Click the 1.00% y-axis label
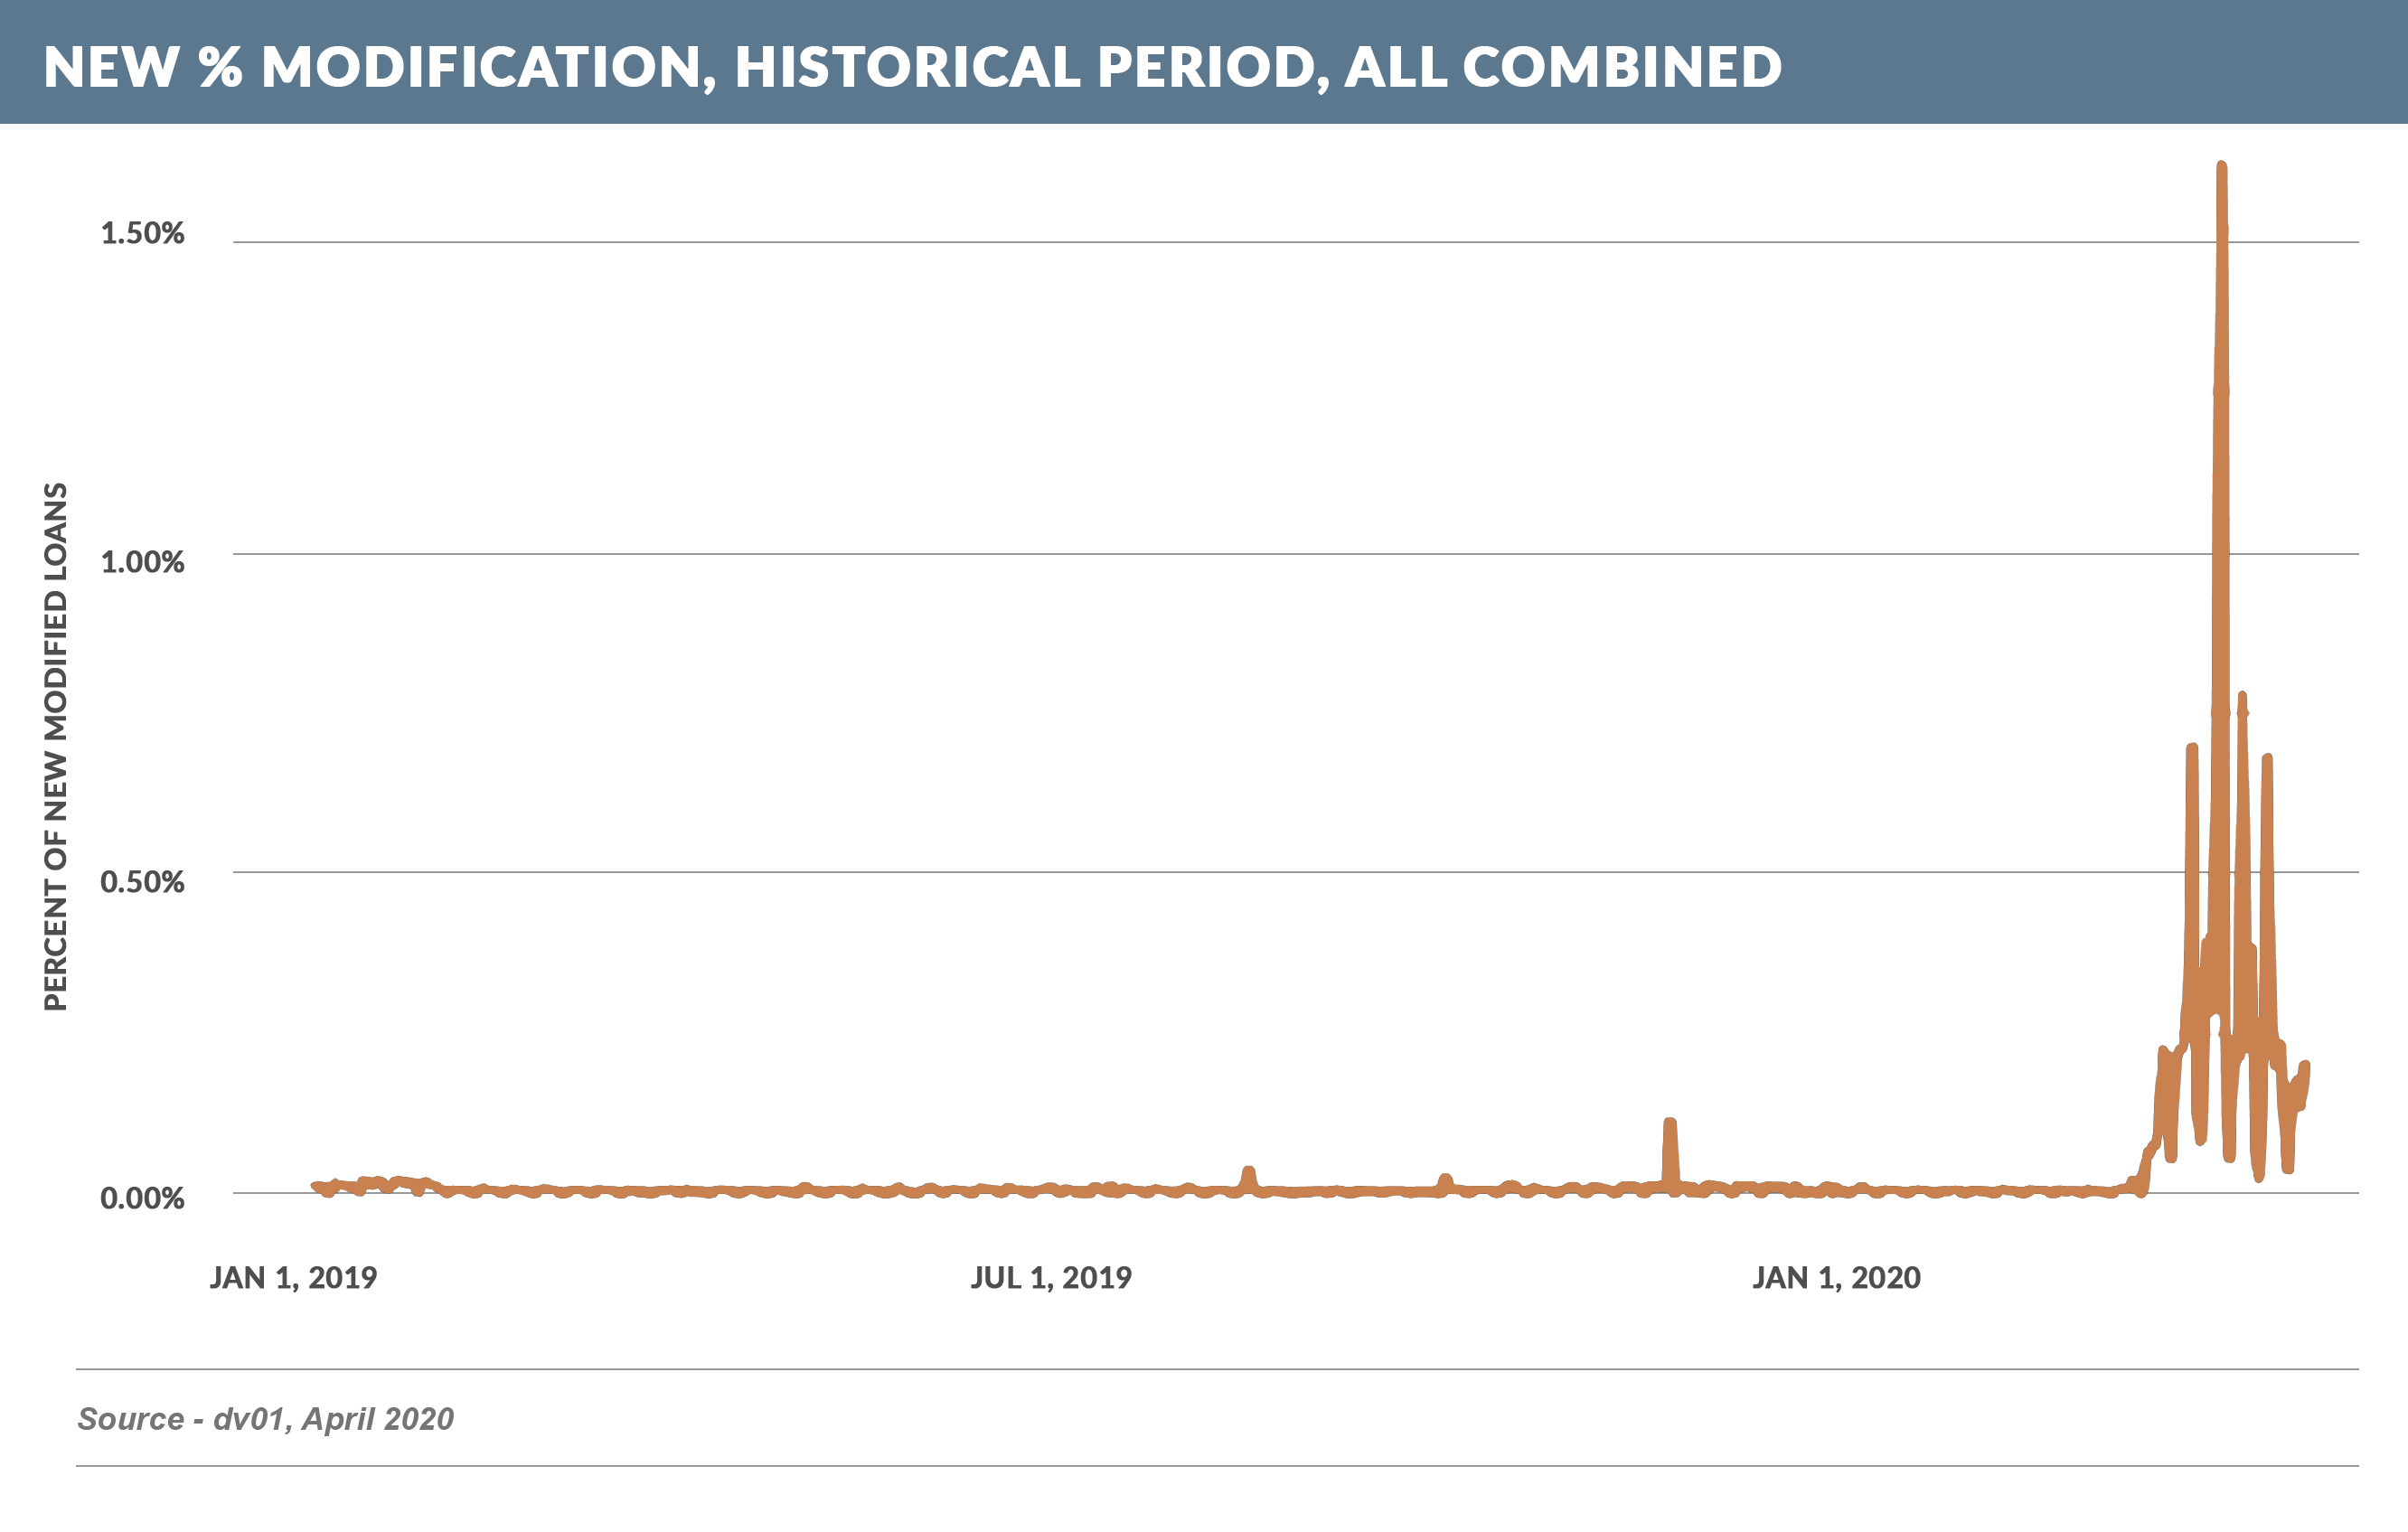Screen dimensions: 2408x1532 tap(143, 562)
